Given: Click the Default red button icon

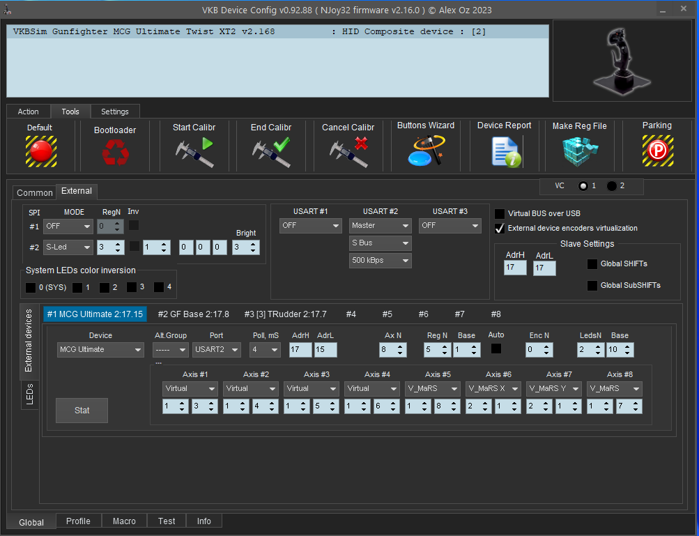Looking at the screenshot, I should (40, 151).
